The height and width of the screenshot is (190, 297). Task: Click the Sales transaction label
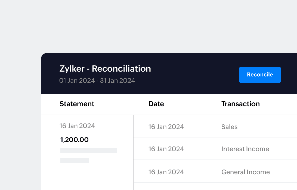[229, 127]
